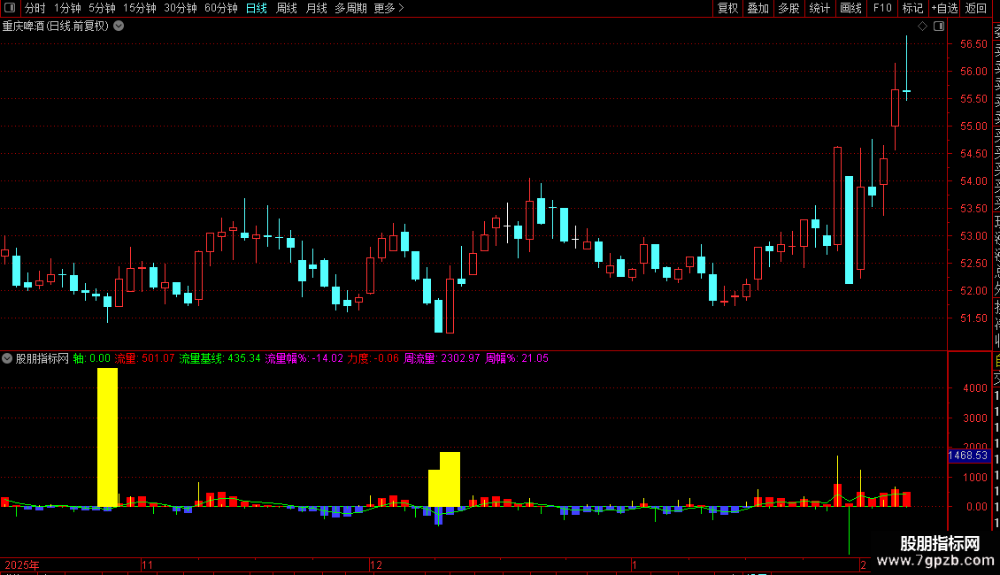Open the stock title dropdown arrow
Screen dimensions: 1000x575
click(119, 27)
